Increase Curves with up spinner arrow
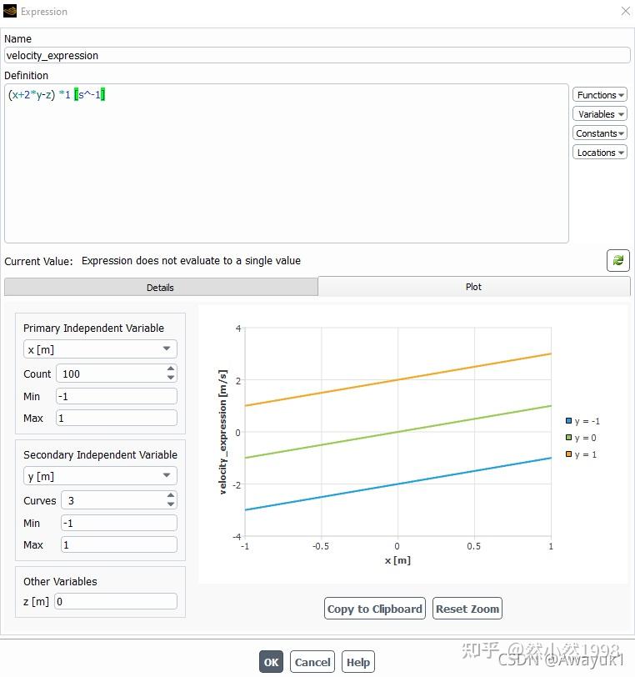 point(171,495)
